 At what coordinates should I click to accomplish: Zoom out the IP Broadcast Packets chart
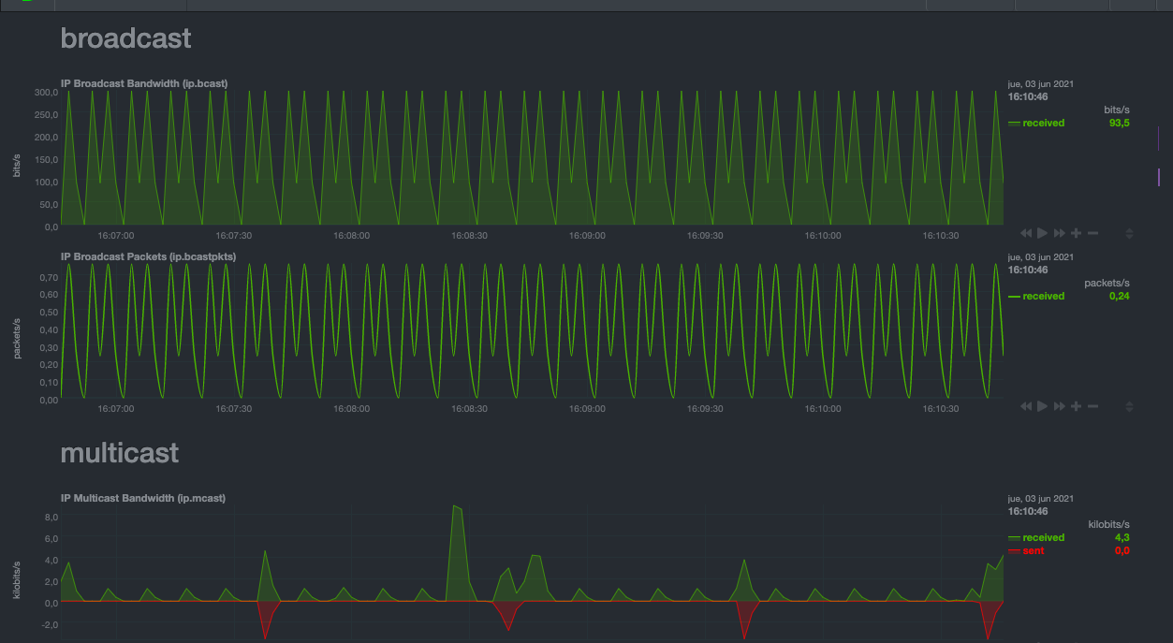1092,406
